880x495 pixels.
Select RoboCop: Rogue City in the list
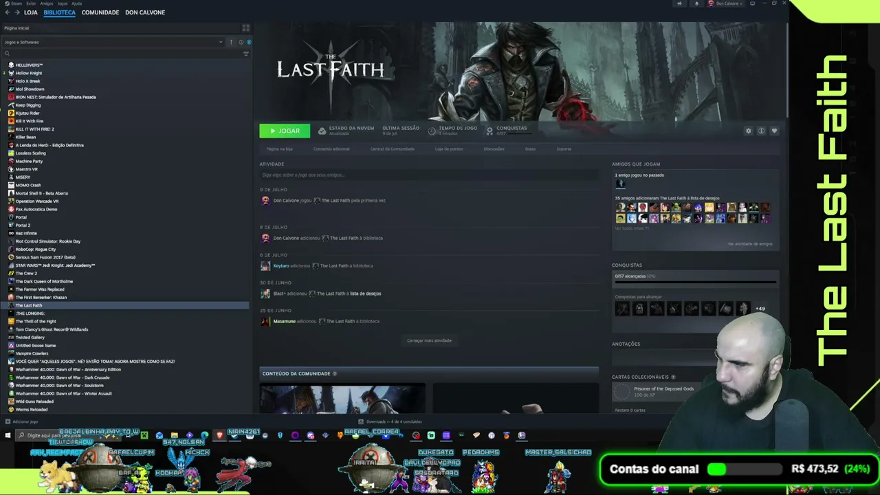[x=36, y=250]
